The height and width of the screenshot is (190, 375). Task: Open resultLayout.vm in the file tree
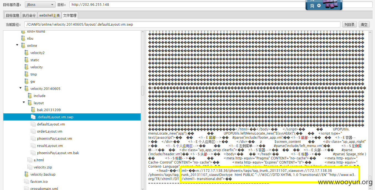pos(50,146)
